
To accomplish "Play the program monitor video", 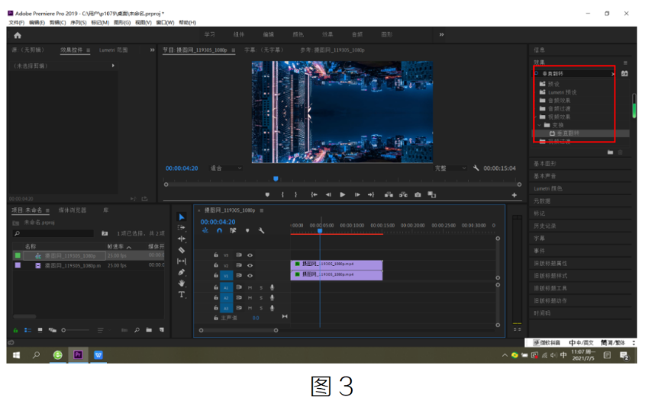I will point(342,195).
